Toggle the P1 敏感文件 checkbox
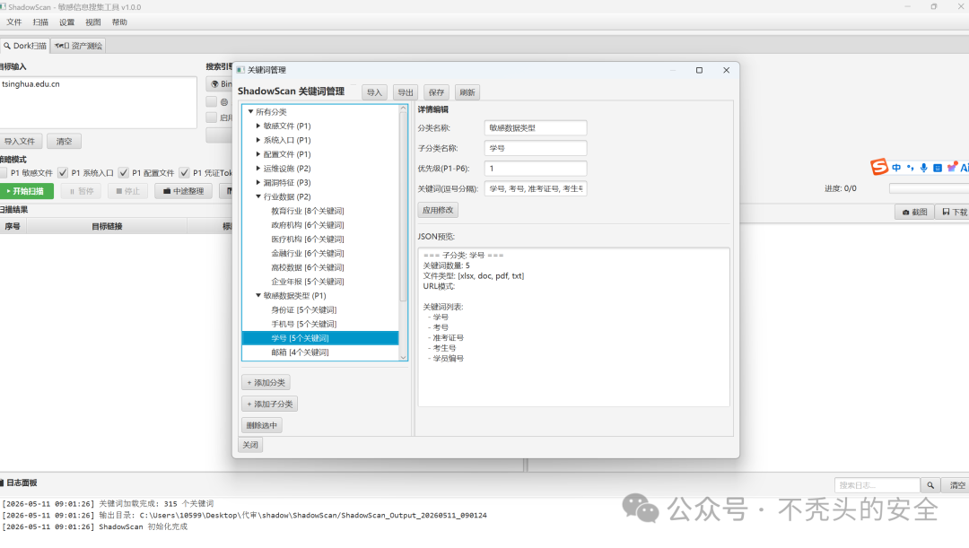The image size is (969, 548). click(3, 173)
